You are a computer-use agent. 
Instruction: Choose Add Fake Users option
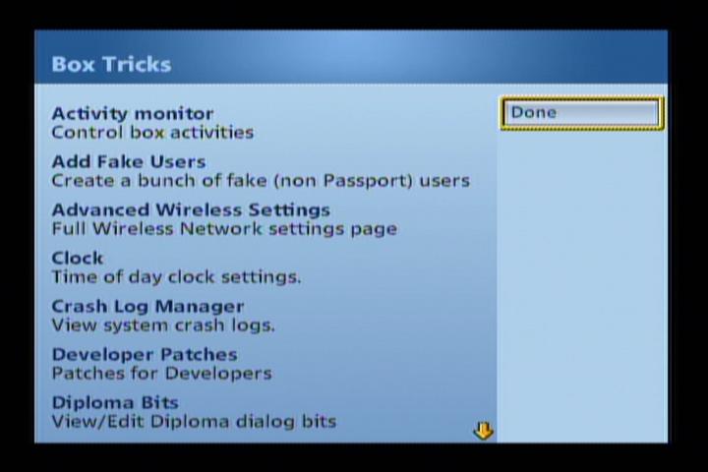[x=129, y=161]
